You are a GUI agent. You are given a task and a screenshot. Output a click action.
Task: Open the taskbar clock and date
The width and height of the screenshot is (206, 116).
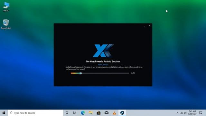coord(192,113)
